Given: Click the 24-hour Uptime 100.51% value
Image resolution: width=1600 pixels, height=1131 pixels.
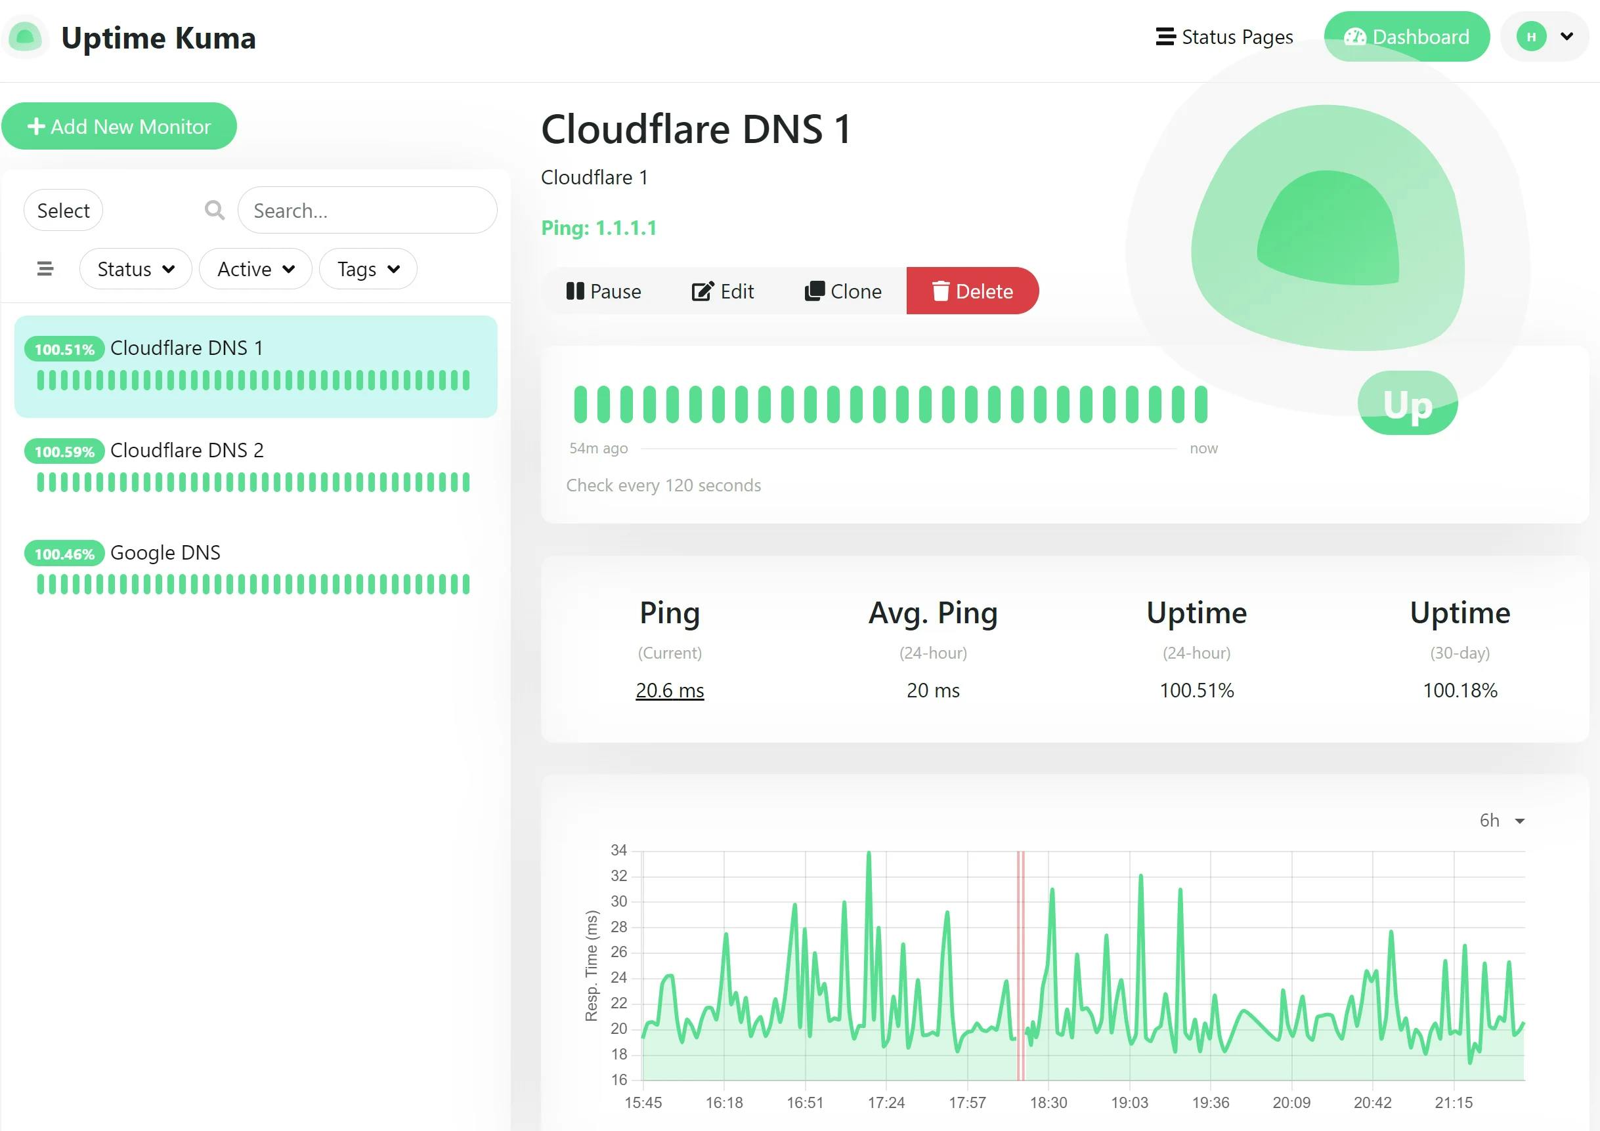Looking at the screenshot, I should [1196, 690].
